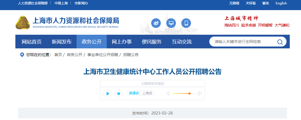Open 人力资源社会保障部 link
The width and height of the screenshot is (301, 120).
point(33,3)
